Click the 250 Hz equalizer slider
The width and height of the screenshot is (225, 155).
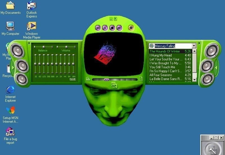click(48, 64)
